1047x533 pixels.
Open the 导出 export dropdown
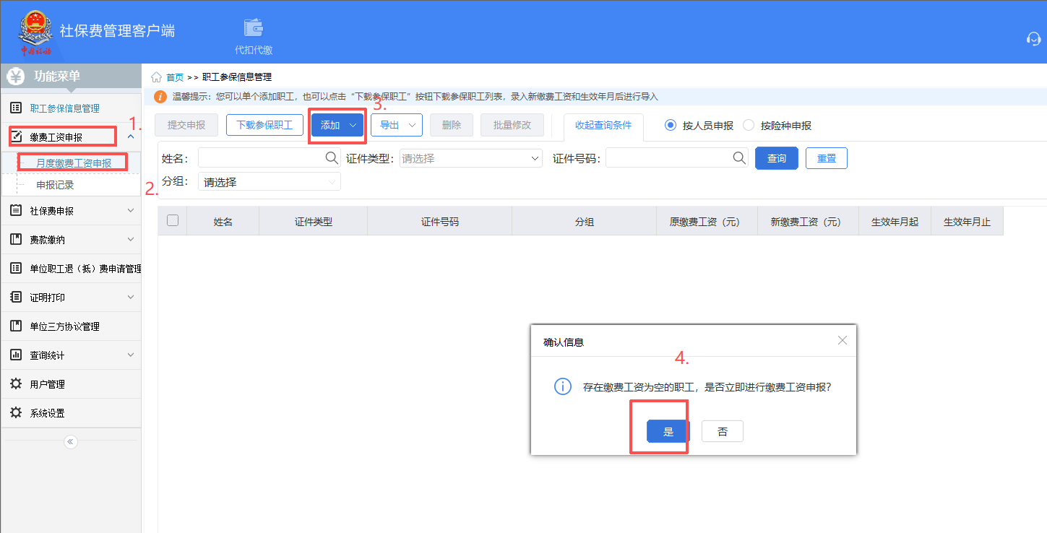397,125
